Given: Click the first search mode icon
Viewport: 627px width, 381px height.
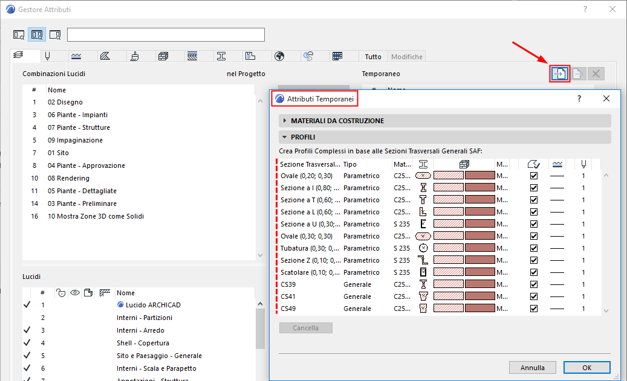Looking at the screenshot, I should click(x=19, y=35).
